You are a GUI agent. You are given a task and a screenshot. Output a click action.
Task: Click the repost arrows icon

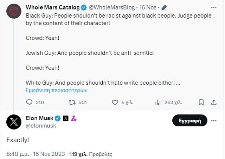[72, 102]
